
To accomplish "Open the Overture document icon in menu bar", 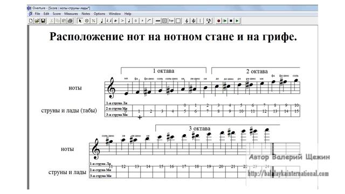I will pyautogui.click(x=30, y=13).
